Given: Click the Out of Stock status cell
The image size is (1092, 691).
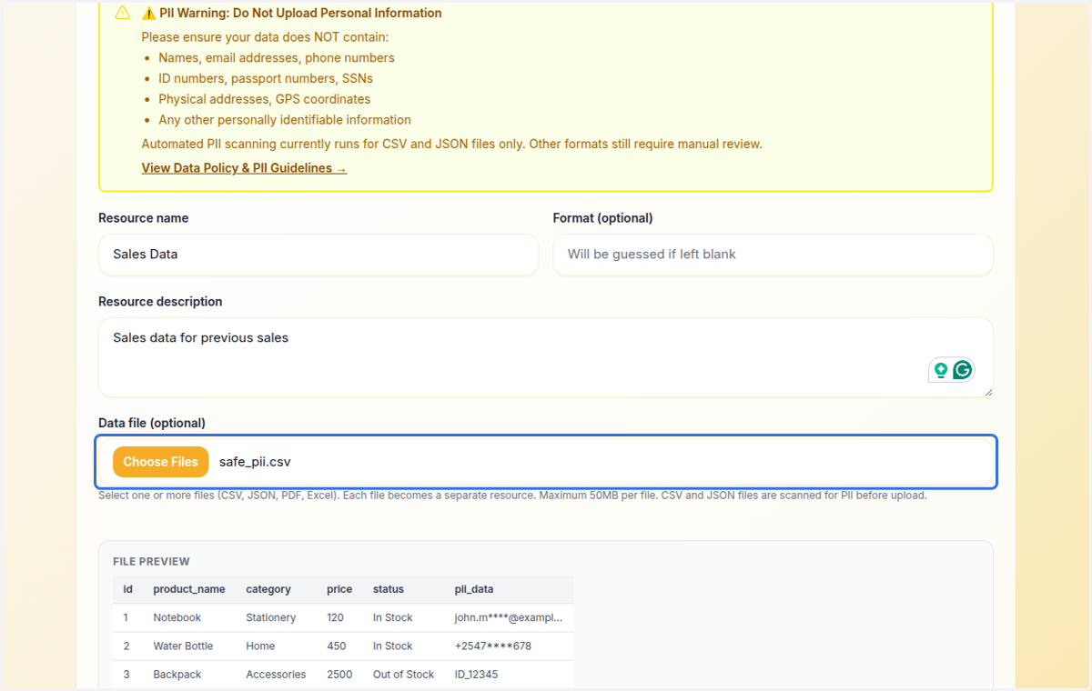Looking at the screenshot, I should coord(404,675).
